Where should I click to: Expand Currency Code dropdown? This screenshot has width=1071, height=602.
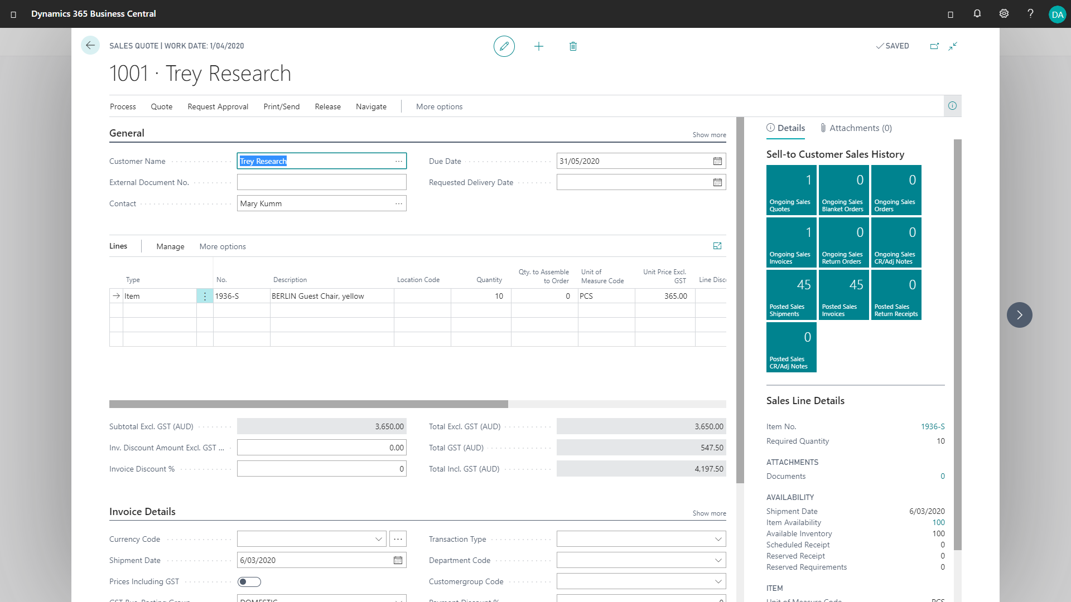click(x=379, y=539)
